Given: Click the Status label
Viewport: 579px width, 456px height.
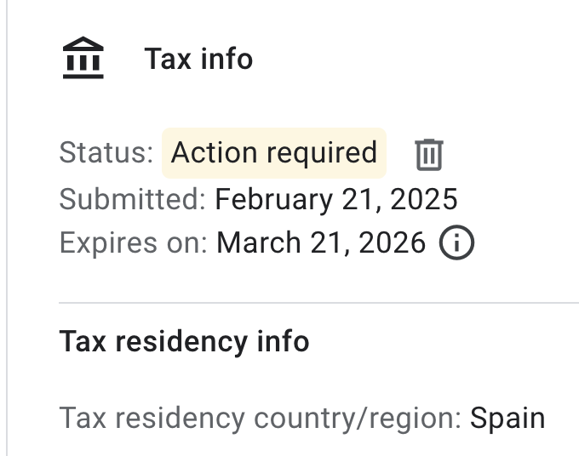Looking at the screenshot, I should [106, 152].
